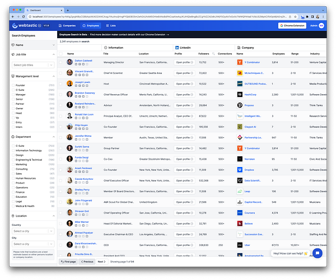
Task: Toggle the select-all rows header checkbox
Action: [x=60, y=54]
